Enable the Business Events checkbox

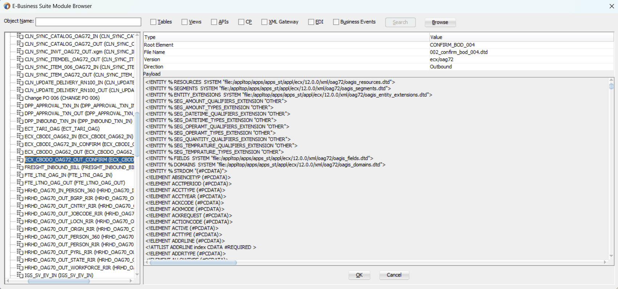tap(336, 22)
